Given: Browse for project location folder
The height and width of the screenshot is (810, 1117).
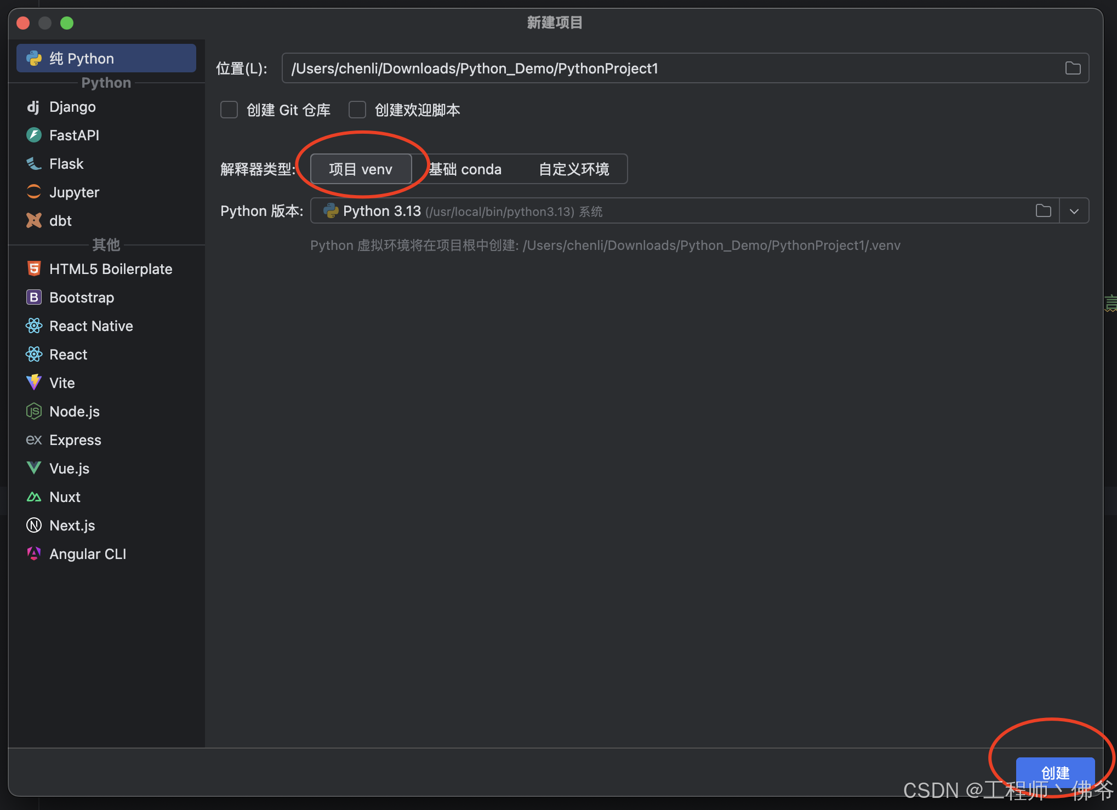Looking at the screenshot, I should click(1073, 68).
